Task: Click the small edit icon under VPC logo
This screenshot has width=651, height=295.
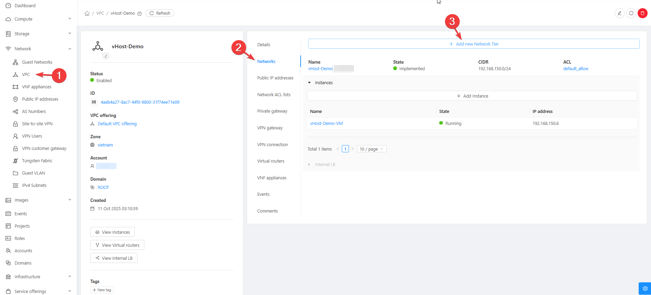Action: pos(106,56)
